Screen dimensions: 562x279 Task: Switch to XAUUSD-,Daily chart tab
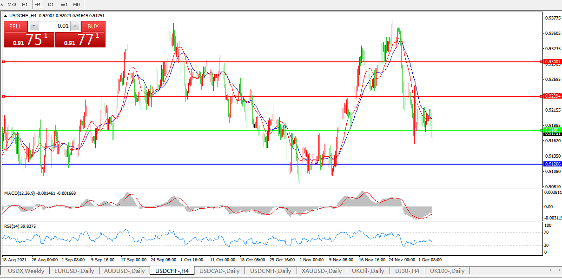[321, 271]
